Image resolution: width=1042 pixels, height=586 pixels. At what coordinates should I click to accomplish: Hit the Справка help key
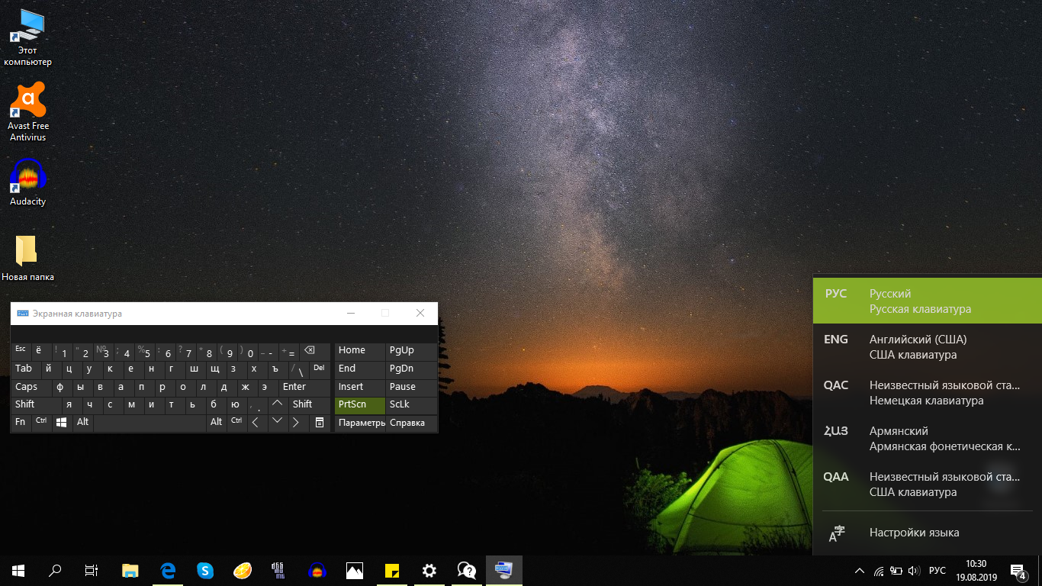point(411,422)
